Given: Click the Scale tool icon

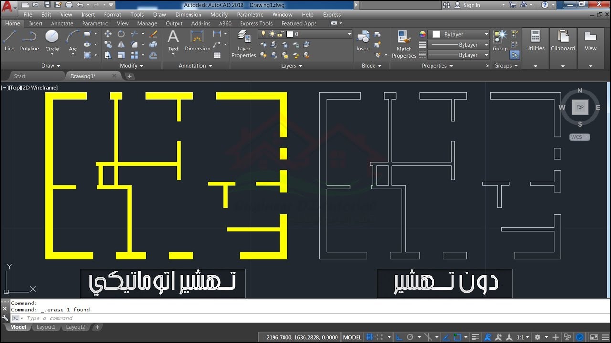Looking at the screenshot, I should (121, 55).
